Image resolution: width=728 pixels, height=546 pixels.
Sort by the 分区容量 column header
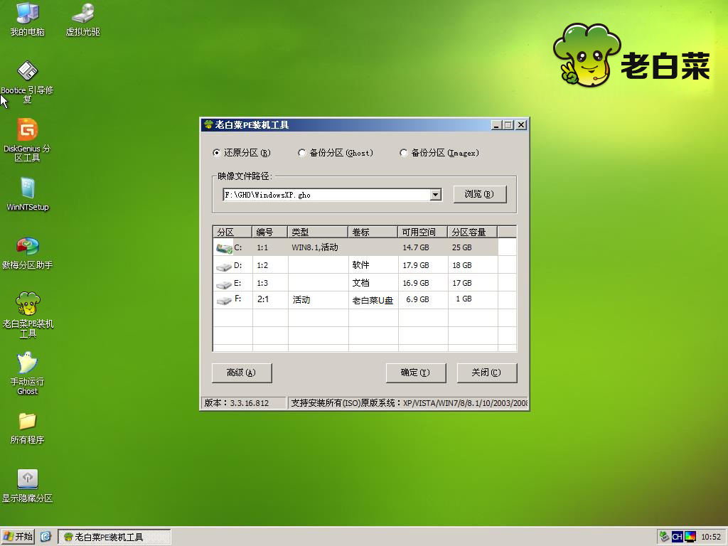coord(472,232)
